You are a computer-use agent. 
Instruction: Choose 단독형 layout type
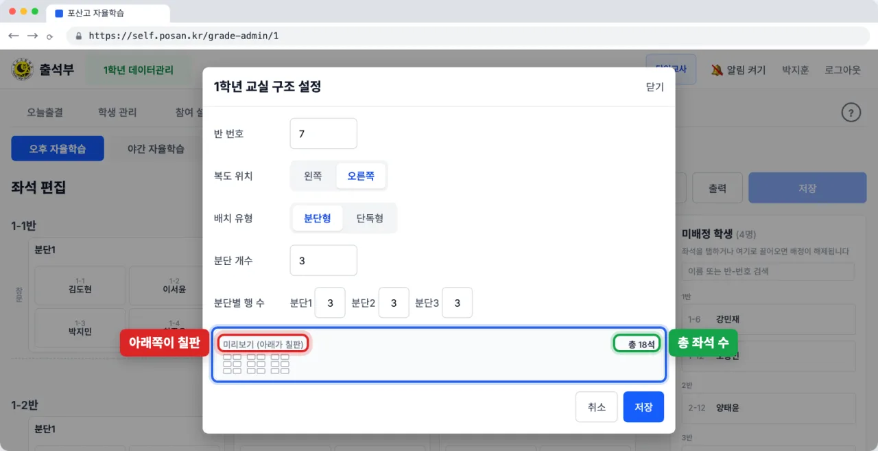(370, 218)
